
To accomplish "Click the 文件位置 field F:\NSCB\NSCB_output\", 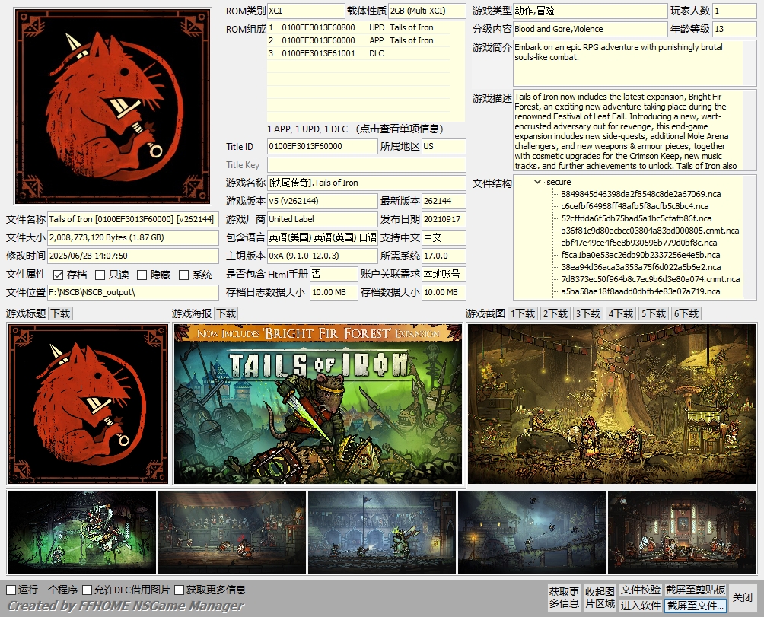I will (132, 292).
